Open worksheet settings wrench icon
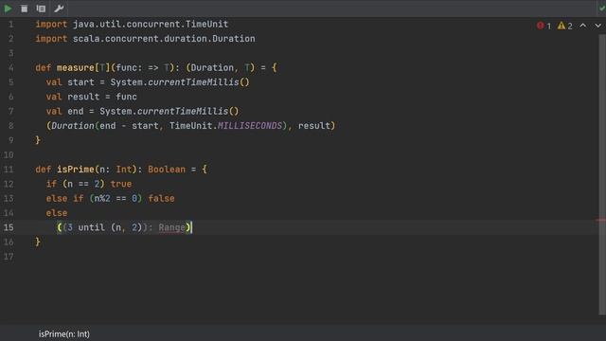This screenshot has height=341, width=606. coord(59,9)
